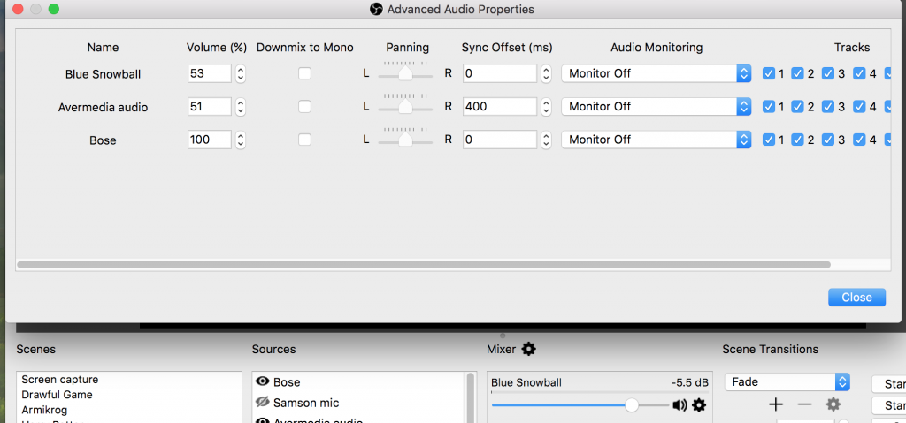The height and width of the screenshot is (423, 906).
Task: Click Bose sync offset input field
Action: [x=500, y=140]
